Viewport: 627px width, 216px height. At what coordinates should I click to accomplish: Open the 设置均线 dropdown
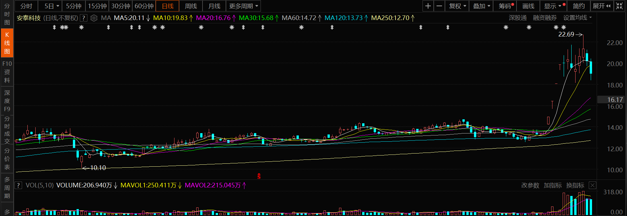point(578,18)
